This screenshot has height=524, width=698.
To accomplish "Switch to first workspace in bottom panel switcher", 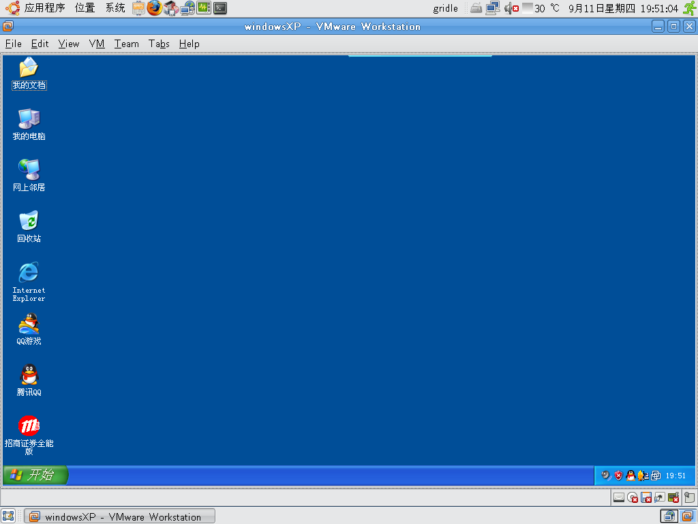I will tap(669, 516).
